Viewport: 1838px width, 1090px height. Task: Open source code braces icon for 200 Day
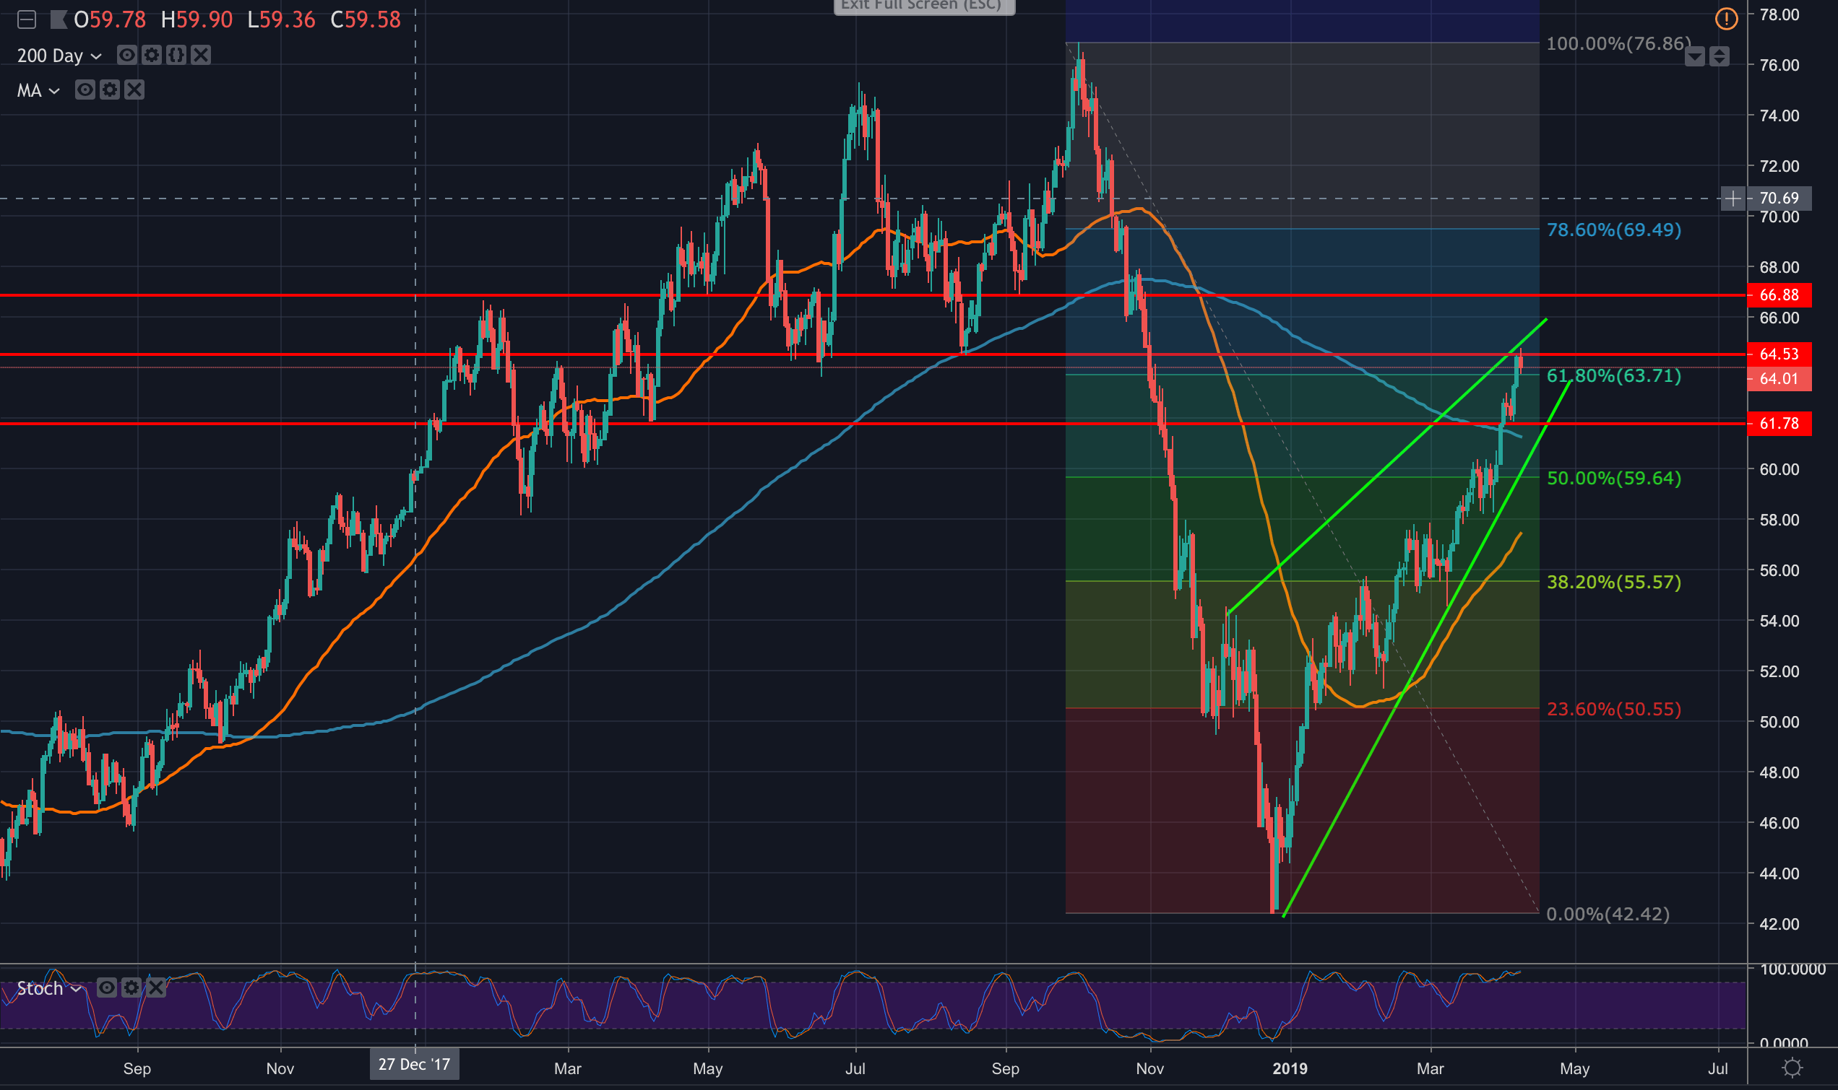[176, 55]
